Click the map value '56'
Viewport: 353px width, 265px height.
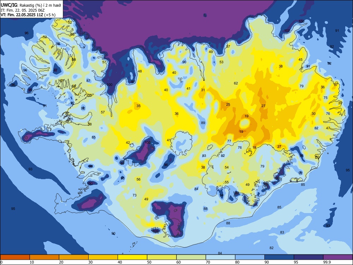(138, 179)
